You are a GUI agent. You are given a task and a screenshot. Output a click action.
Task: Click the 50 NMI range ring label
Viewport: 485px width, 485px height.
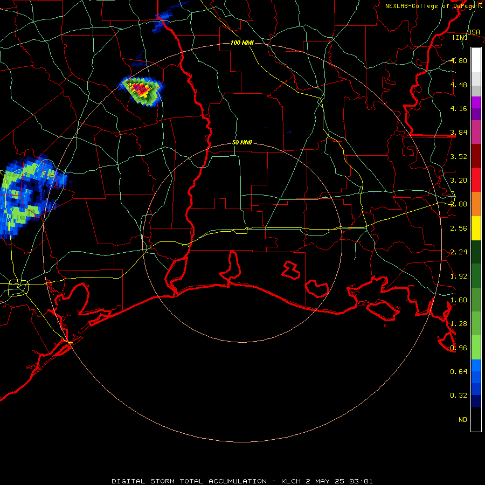click(242, 143)
